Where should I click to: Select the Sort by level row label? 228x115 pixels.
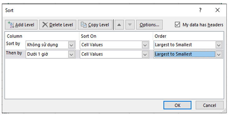pyautogui.click(x=13, y=44)
